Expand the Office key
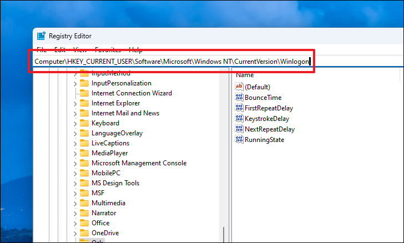 (75, 224)
